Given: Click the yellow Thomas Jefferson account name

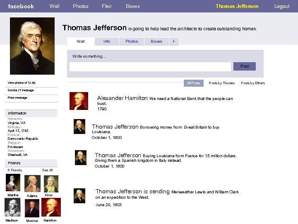Looking at the screenshot, I should [x=237, y=6].
